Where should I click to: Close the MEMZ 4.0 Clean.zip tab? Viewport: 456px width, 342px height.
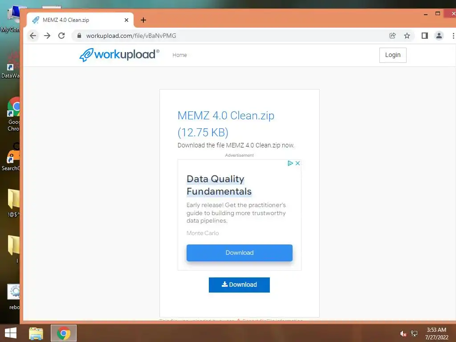[126, 20]
